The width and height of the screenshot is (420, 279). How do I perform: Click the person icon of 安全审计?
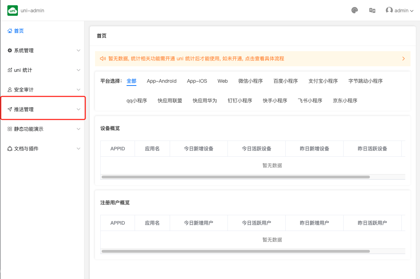click(x=10, y=90)
